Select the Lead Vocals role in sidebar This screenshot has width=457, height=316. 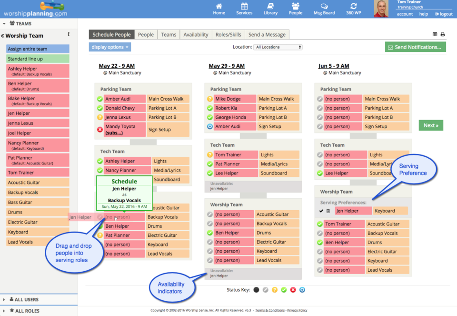pos(38,242)
